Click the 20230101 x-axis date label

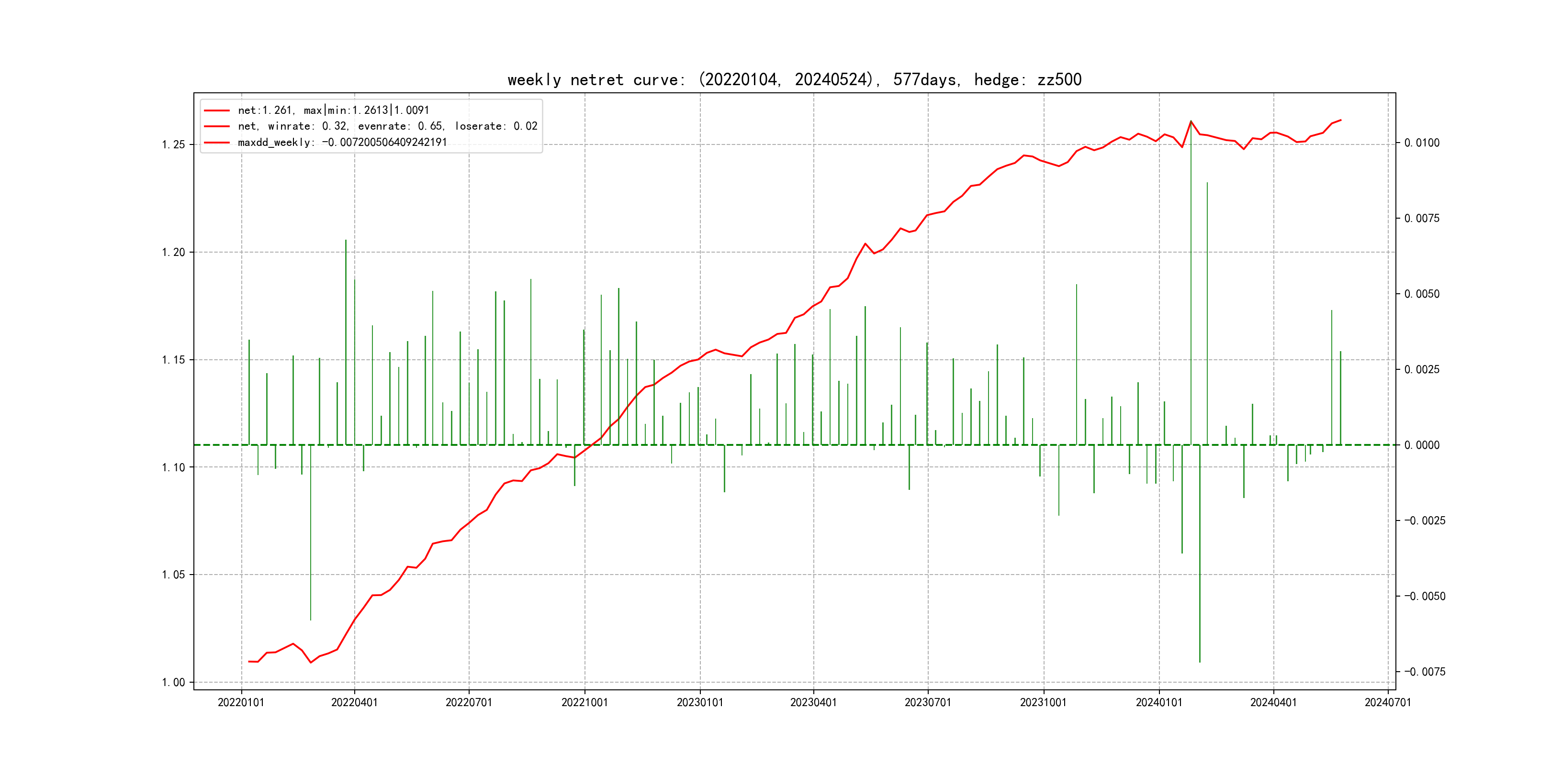[x=700, y=703]
